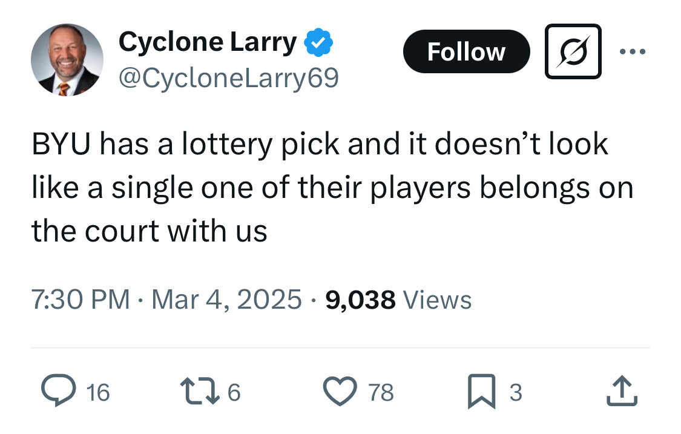Open Cyclone Larry's profile picture
Image resolution: width=681 pixels, height=434 pixels.
[x=67, y=60]
